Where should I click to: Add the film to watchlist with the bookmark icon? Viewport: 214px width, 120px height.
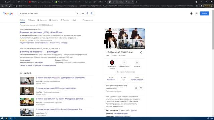[137, 63]
